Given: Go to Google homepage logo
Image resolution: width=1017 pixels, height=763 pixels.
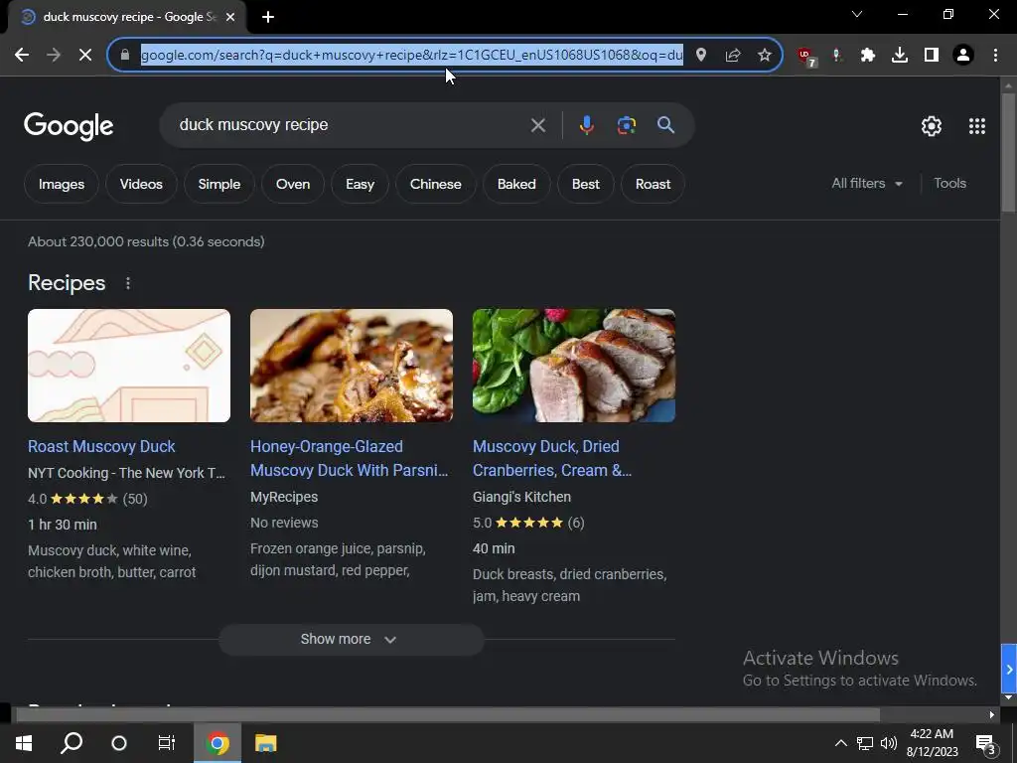Looking at the screenshot, I should point(69,126).
